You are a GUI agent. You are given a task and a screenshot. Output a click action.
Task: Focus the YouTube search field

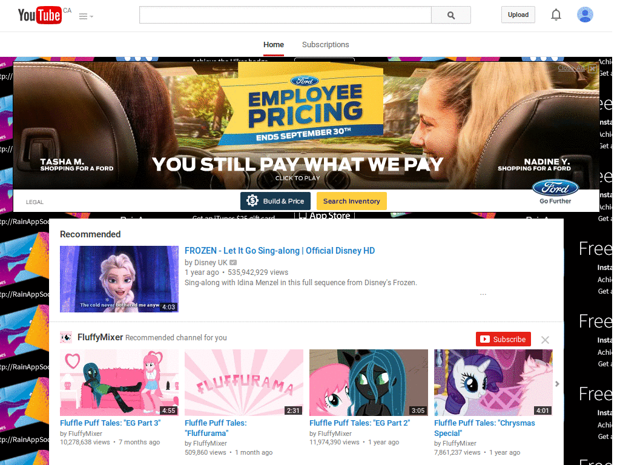[x=285, y=15]
